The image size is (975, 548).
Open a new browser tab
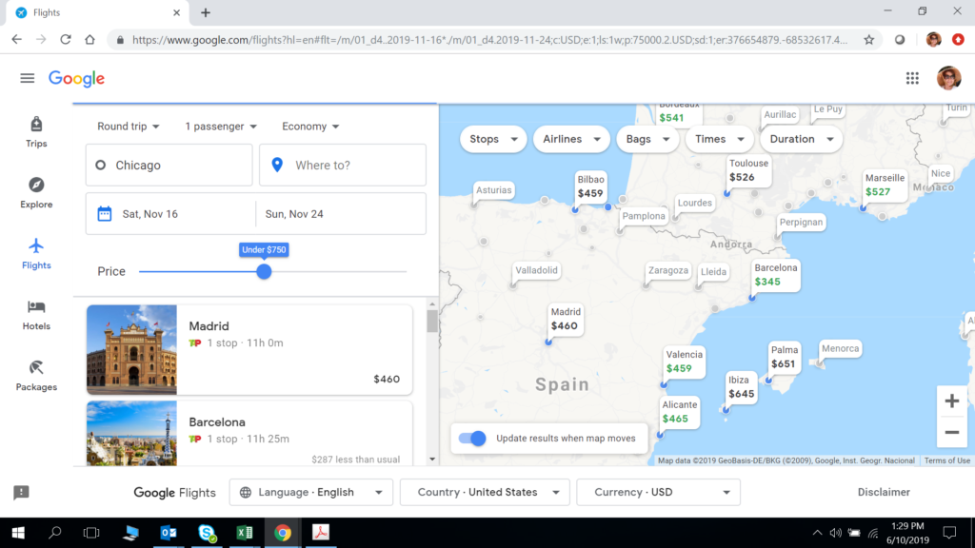tap(206, 12)
